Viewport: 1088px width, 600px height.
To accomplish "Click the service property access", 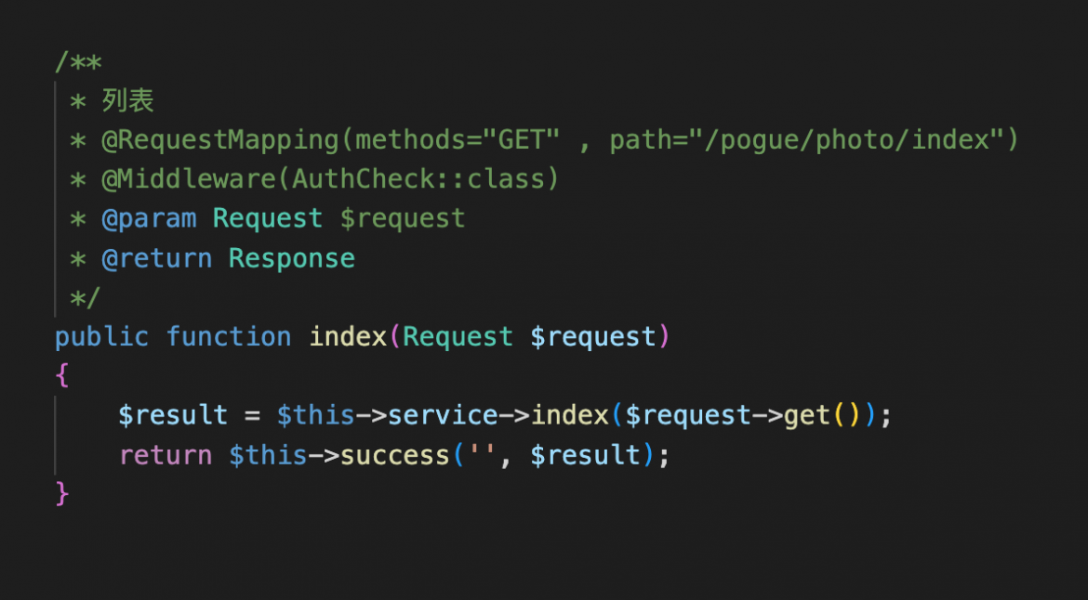I will coord(442,414).
